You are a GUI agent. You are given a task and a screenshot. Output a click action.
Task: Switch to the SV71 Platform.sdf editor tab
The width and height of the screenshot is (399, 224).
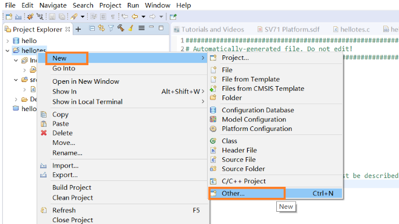pos(288,30)
